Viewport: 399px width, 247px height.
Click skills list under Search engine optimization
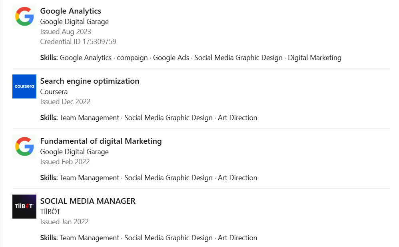click(x=149, y=118)
